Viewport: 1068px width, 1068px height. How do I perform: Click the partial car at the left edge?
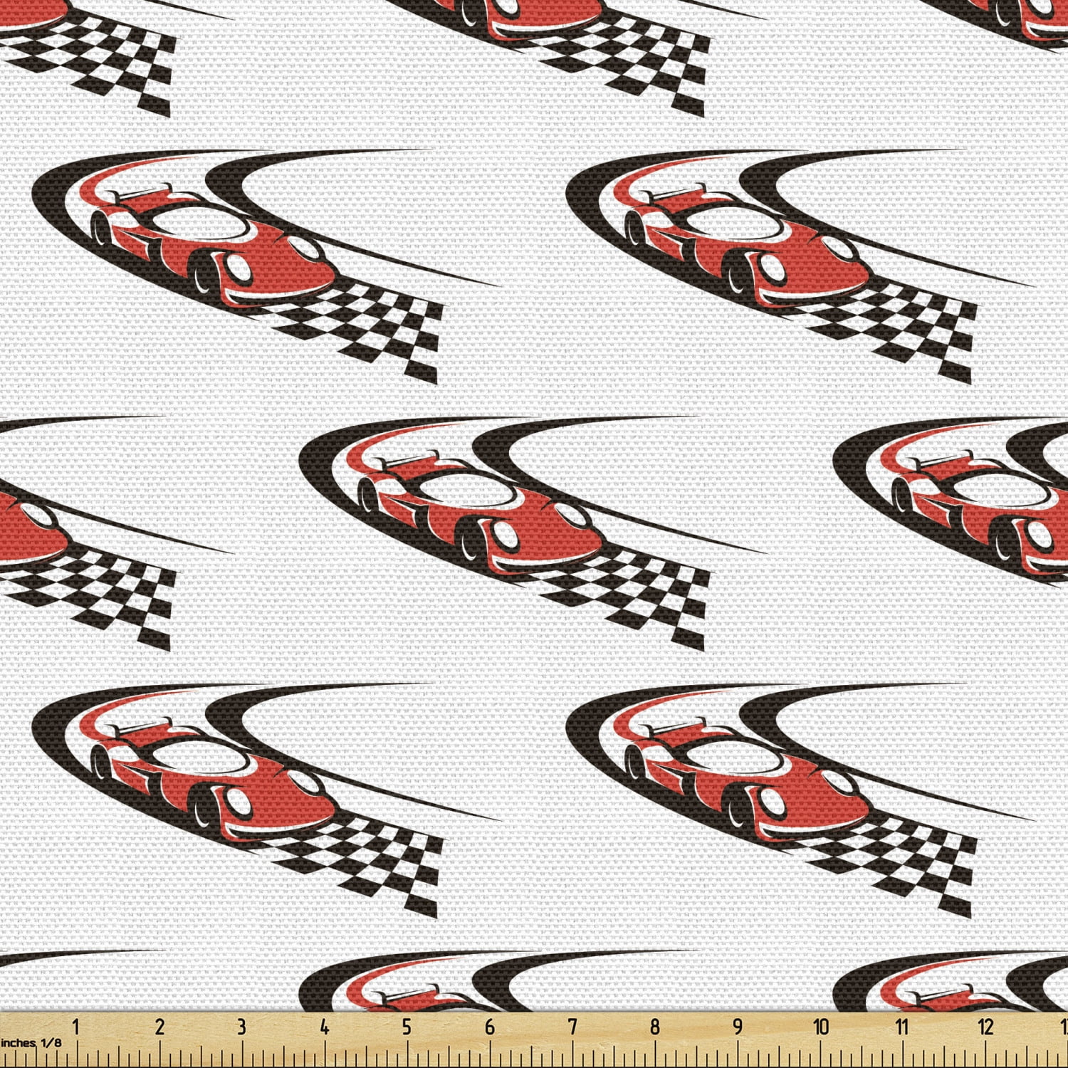point(21,527)
